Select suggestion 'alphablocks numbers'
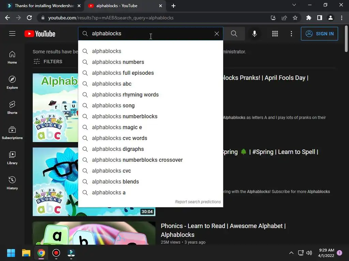 coord(150,62)
